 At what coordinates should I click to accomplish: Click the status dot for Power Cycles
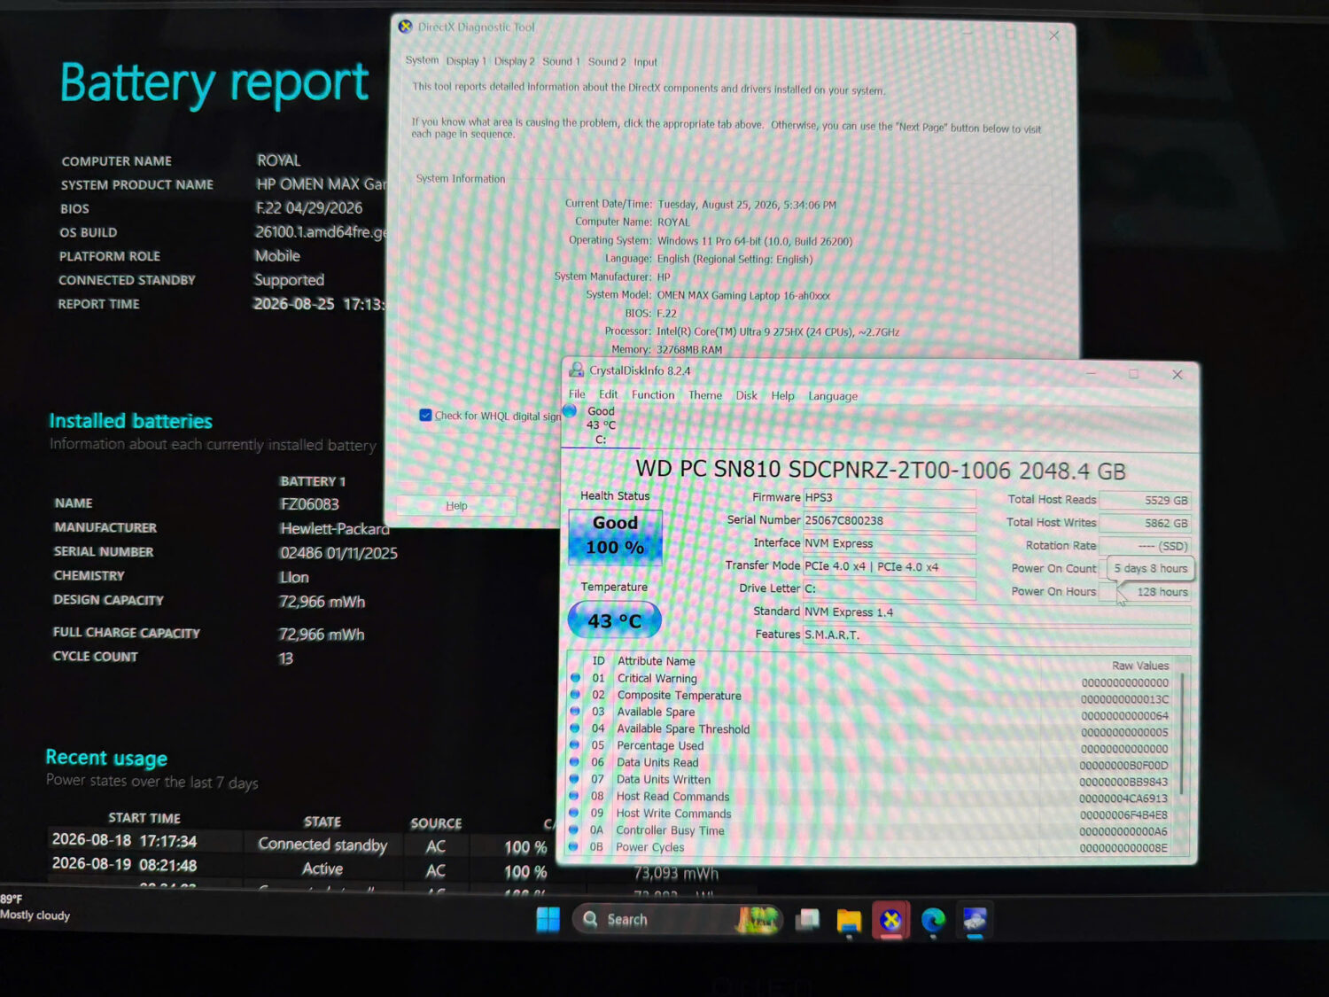click(573, 846)
